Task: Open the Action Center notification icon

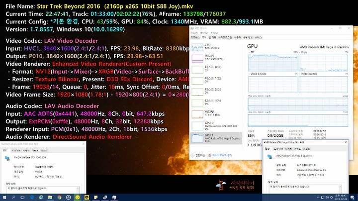Action: tap(353, 198)
